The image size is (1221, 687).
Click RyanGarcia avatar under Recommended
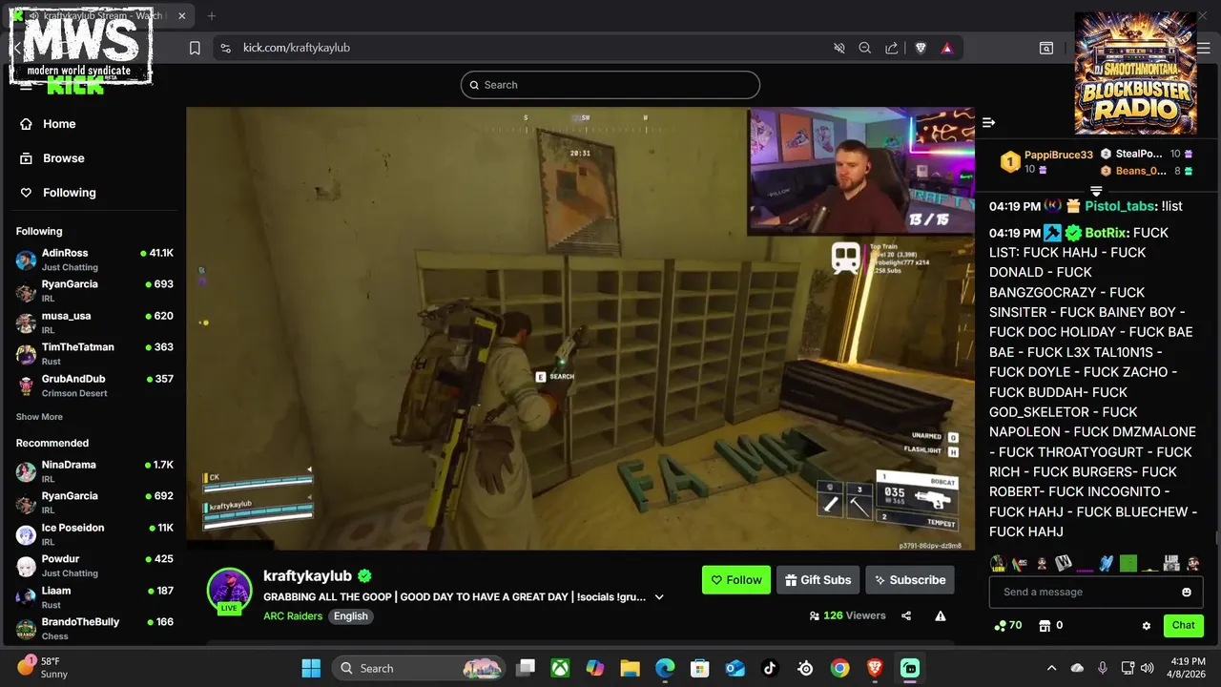pyautogui.click(x=26, y=503)
